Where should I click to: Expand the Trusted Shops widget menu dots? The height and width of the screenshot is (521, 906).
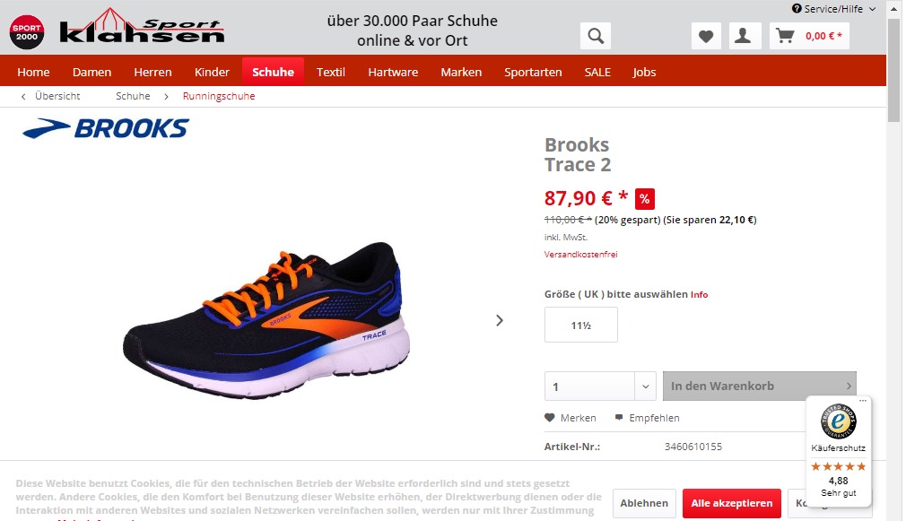863,400
